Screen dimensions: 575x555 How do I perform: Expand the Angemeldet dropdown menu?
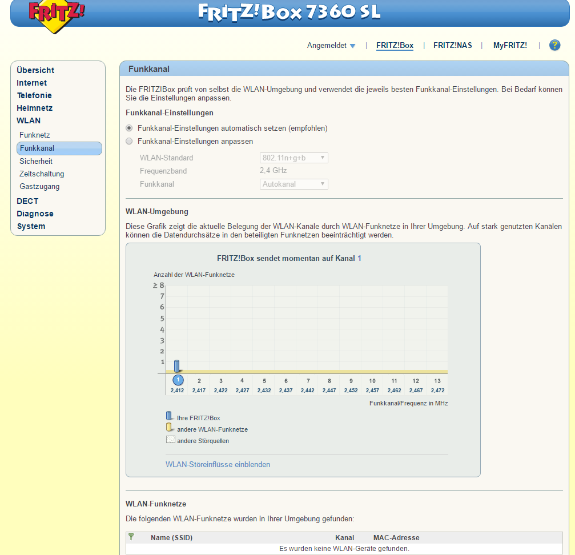tap(331, 46)
